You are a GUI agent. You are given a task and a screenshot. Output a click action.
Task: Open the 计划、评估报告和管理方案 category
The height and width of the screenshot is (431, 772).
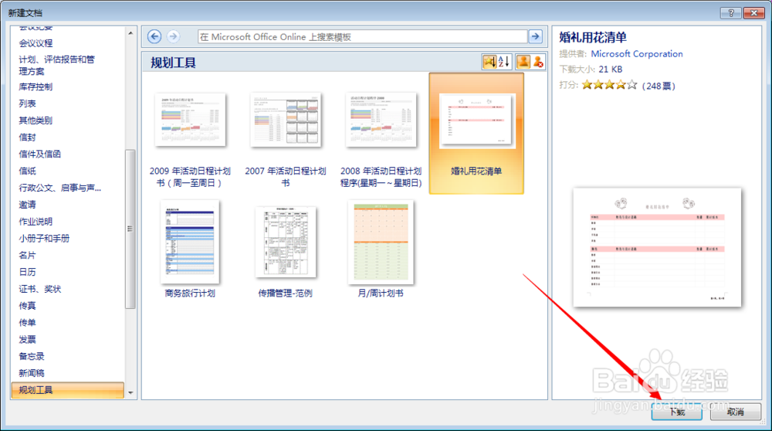[x=57, y=65]
